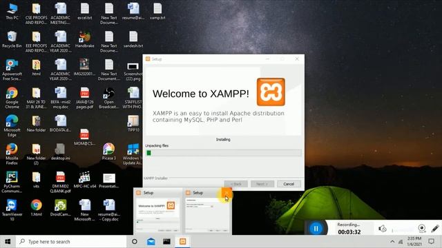442x248 pixels.
Task: Select the xamp.txt file icon
Action: (x=157, y=11)
